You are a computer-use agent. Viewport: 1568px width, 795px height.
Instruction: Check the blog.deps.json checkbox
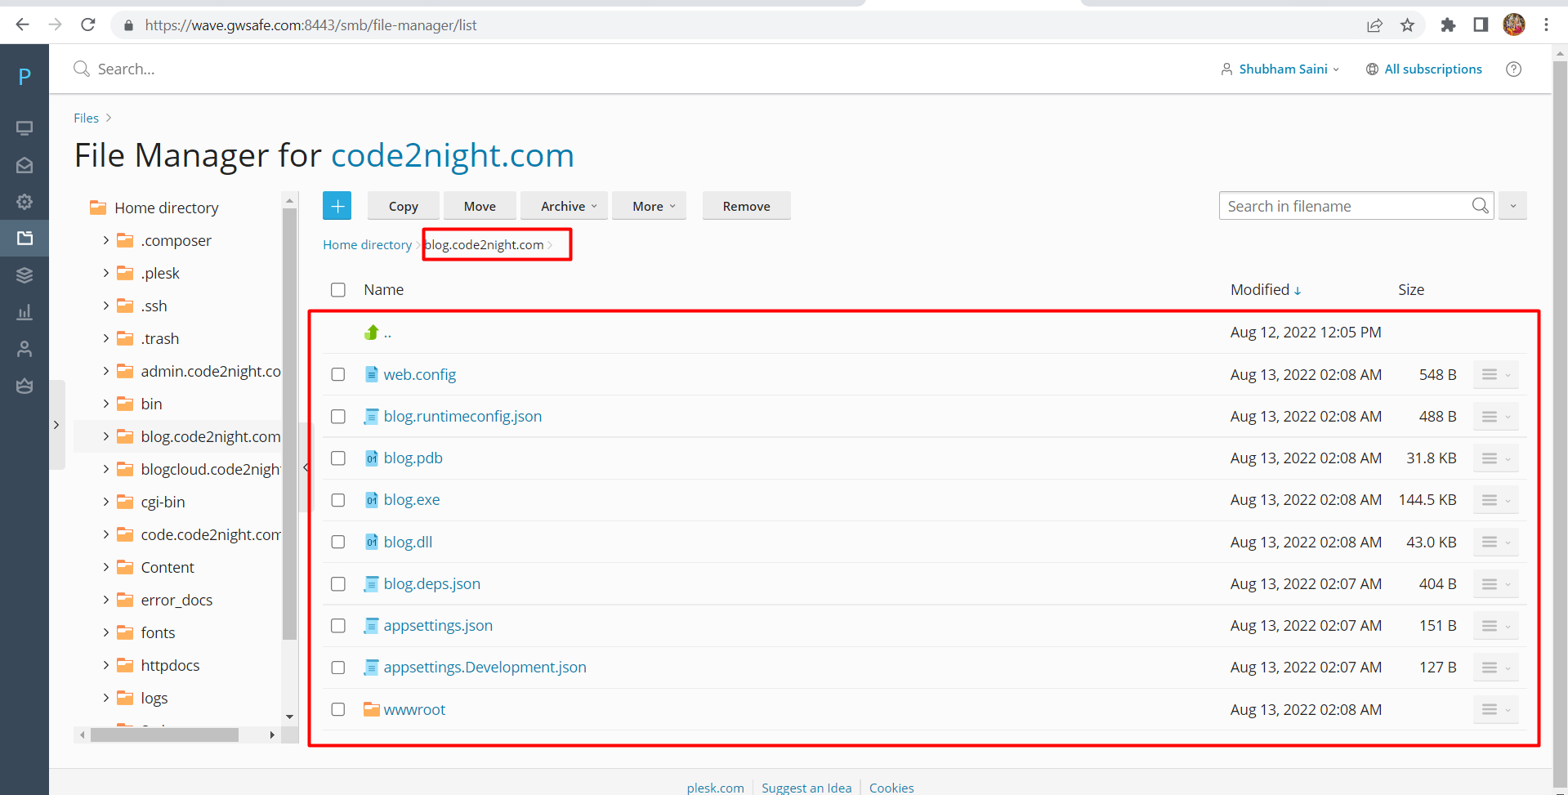(338, 584)
